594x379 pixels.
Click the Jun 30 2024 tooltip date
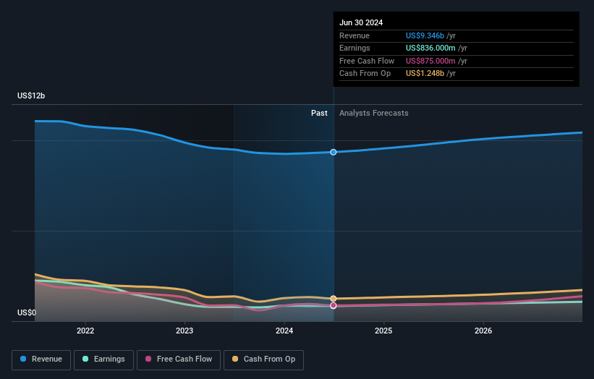click(x=361, y=22)
